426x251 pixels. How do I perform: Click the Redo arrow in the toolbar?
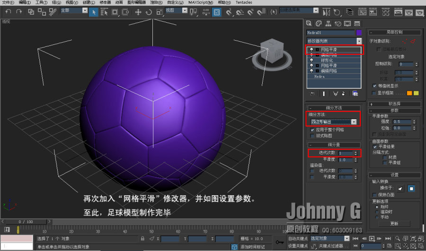[x=19, y=12]
